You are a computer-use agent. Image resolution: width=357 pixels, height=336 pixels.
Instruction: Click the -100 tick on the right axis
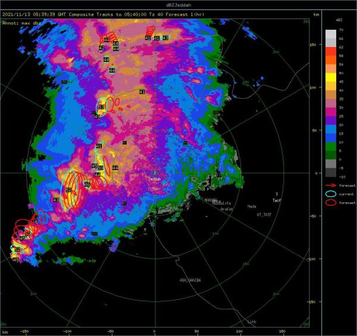tap(311, 259)
